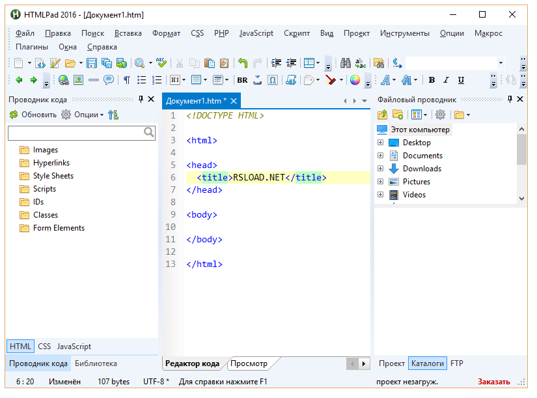
Task: Expand the Desktop tree node
Action: coord(381,143)
